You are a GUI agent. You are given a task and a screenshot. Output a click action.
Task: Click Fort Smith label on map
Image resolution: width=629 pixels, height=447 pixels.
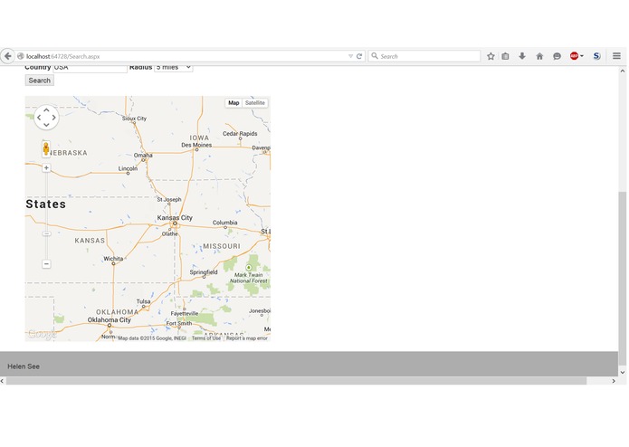pyautogui.click(x=179, y=323)
